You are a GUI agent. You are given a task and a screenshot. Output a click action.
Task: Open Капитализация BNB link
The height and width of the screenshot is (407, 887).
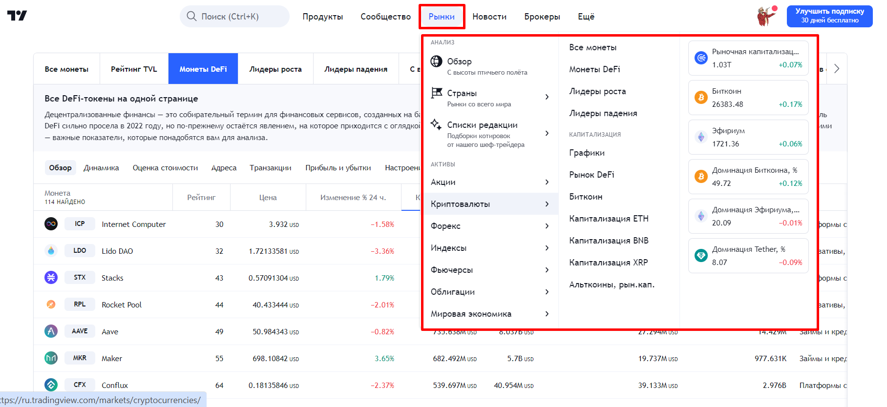pos(609,241)
